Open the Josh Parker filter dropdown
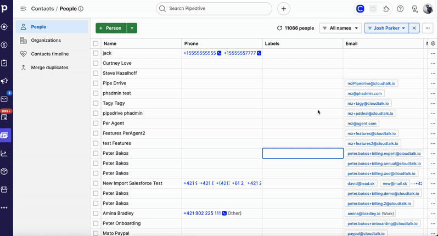The image size is (438, 236). click(386, 28)
